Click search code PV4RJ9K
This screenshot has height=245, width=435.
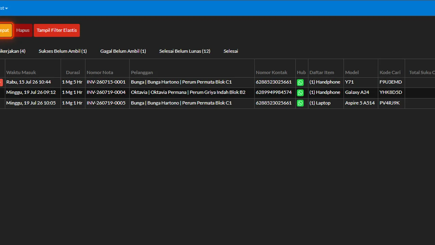[x=390, y=103]
